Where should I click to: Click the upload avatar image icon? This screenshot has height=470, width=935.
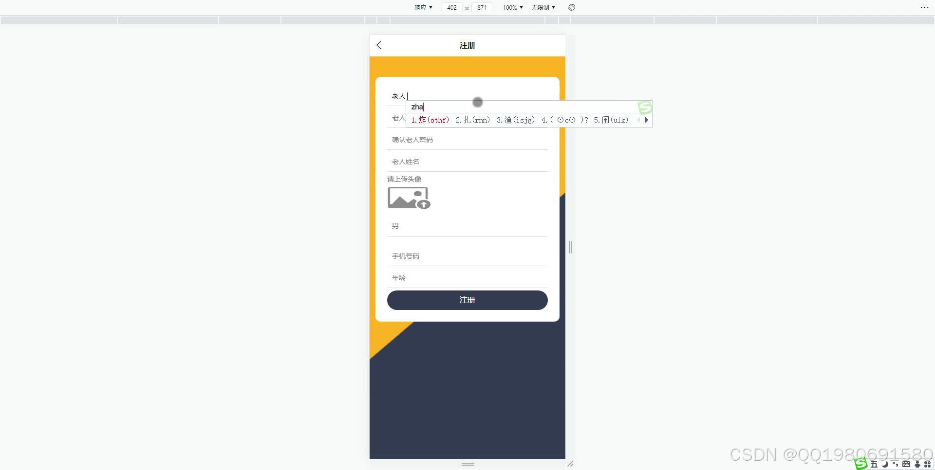click(409, 198)
